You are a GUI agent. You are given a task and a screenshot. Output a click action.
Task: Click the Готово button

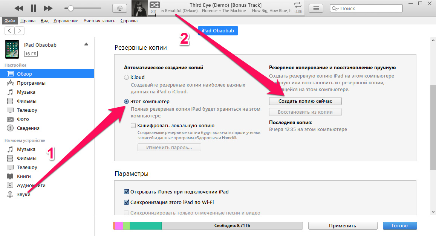pos(399,226)
